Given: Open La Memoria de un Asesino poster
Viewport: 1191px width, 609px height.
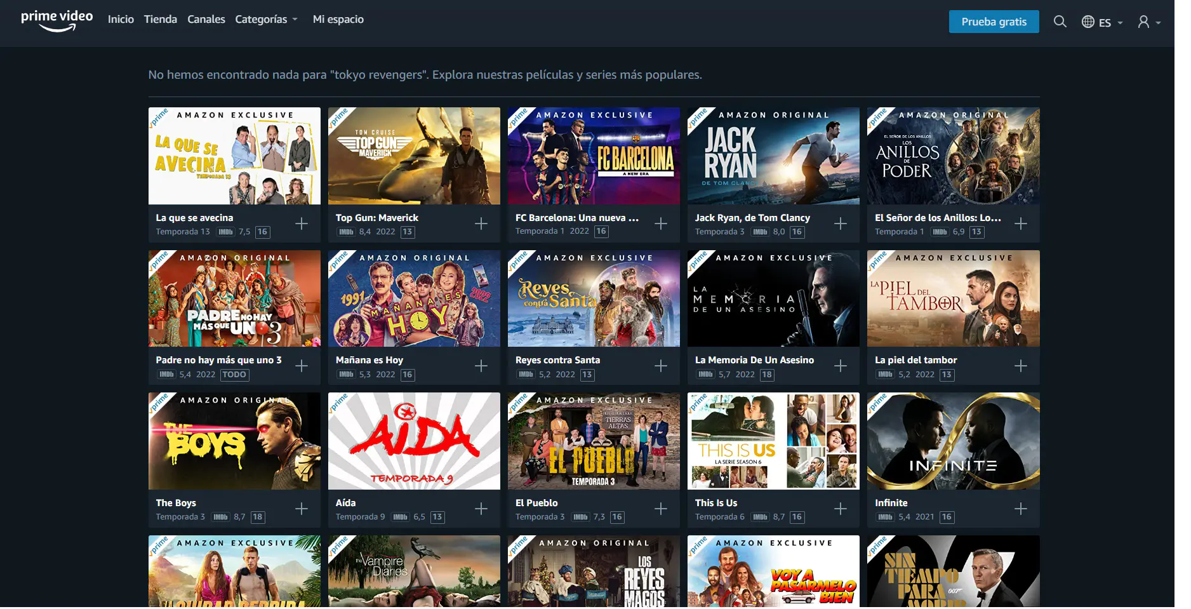Looking at the screenshot, I should pos(773,298).
